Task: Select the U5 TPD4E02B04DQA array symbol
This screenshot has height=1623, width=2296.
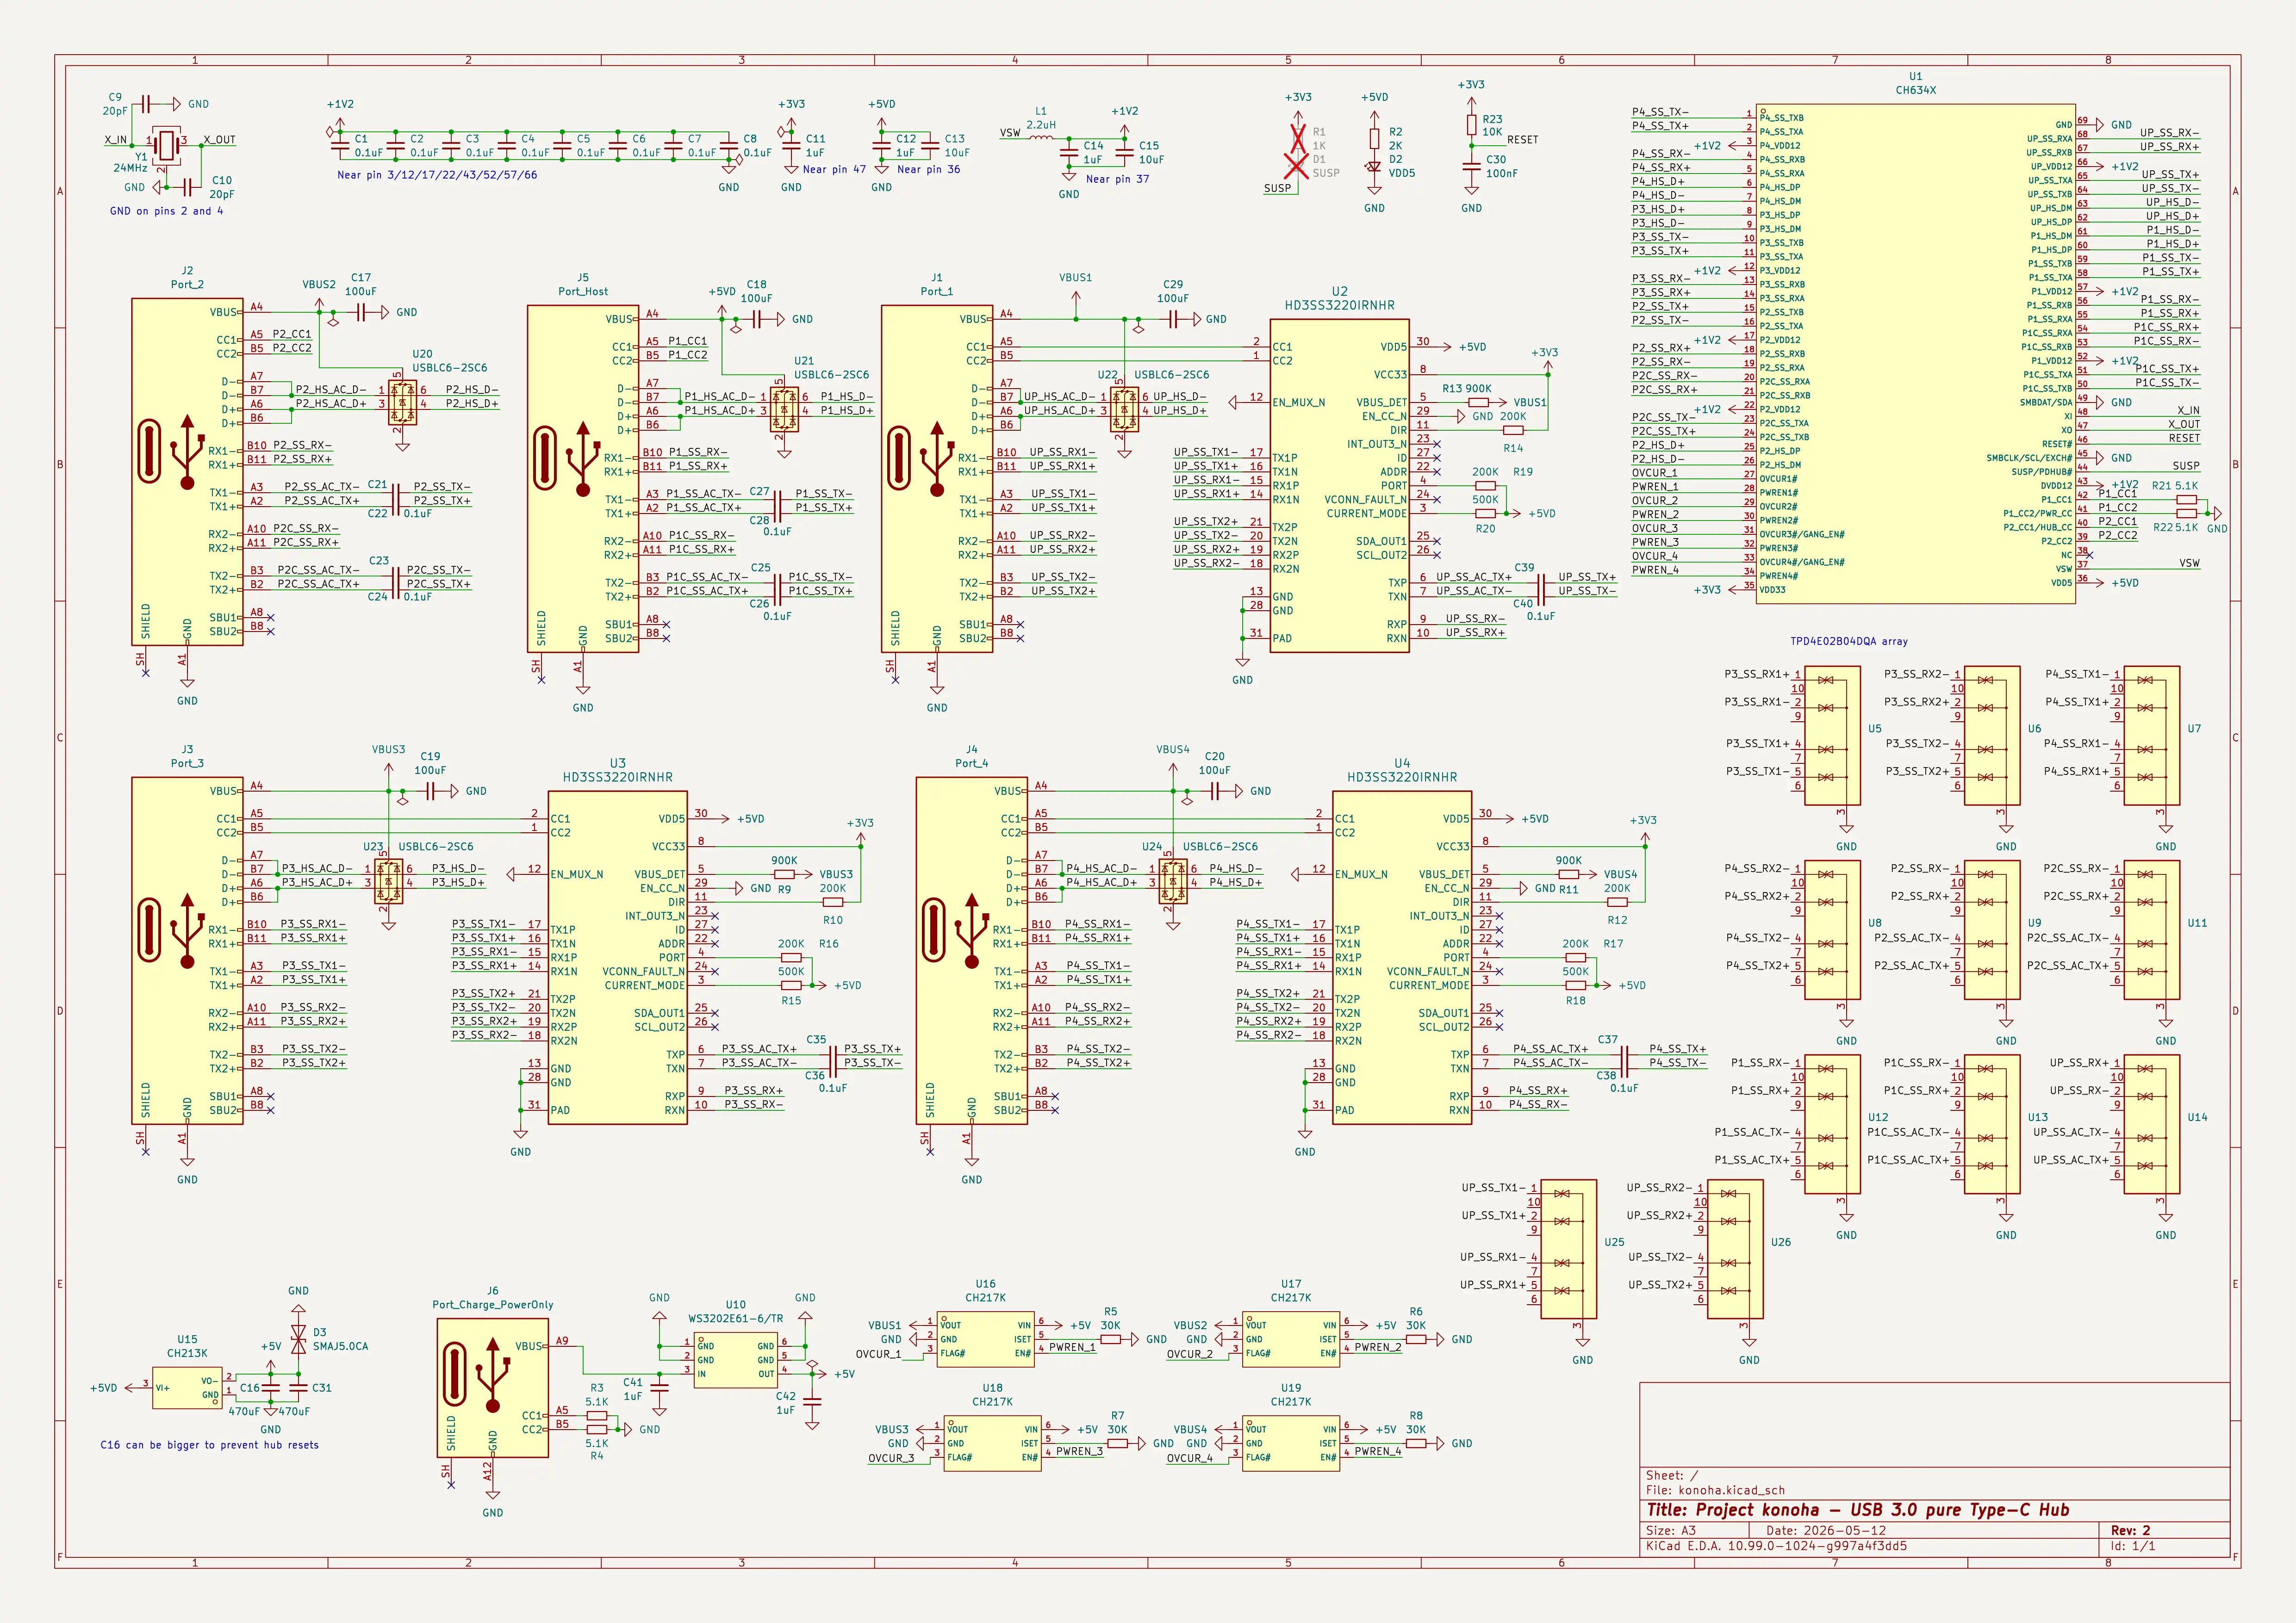Action: pos(1832,736)
